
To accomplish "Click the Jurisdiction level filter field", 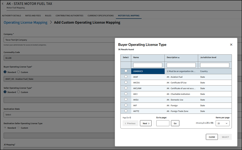I will pyautogui.click(x=214, y=65).
